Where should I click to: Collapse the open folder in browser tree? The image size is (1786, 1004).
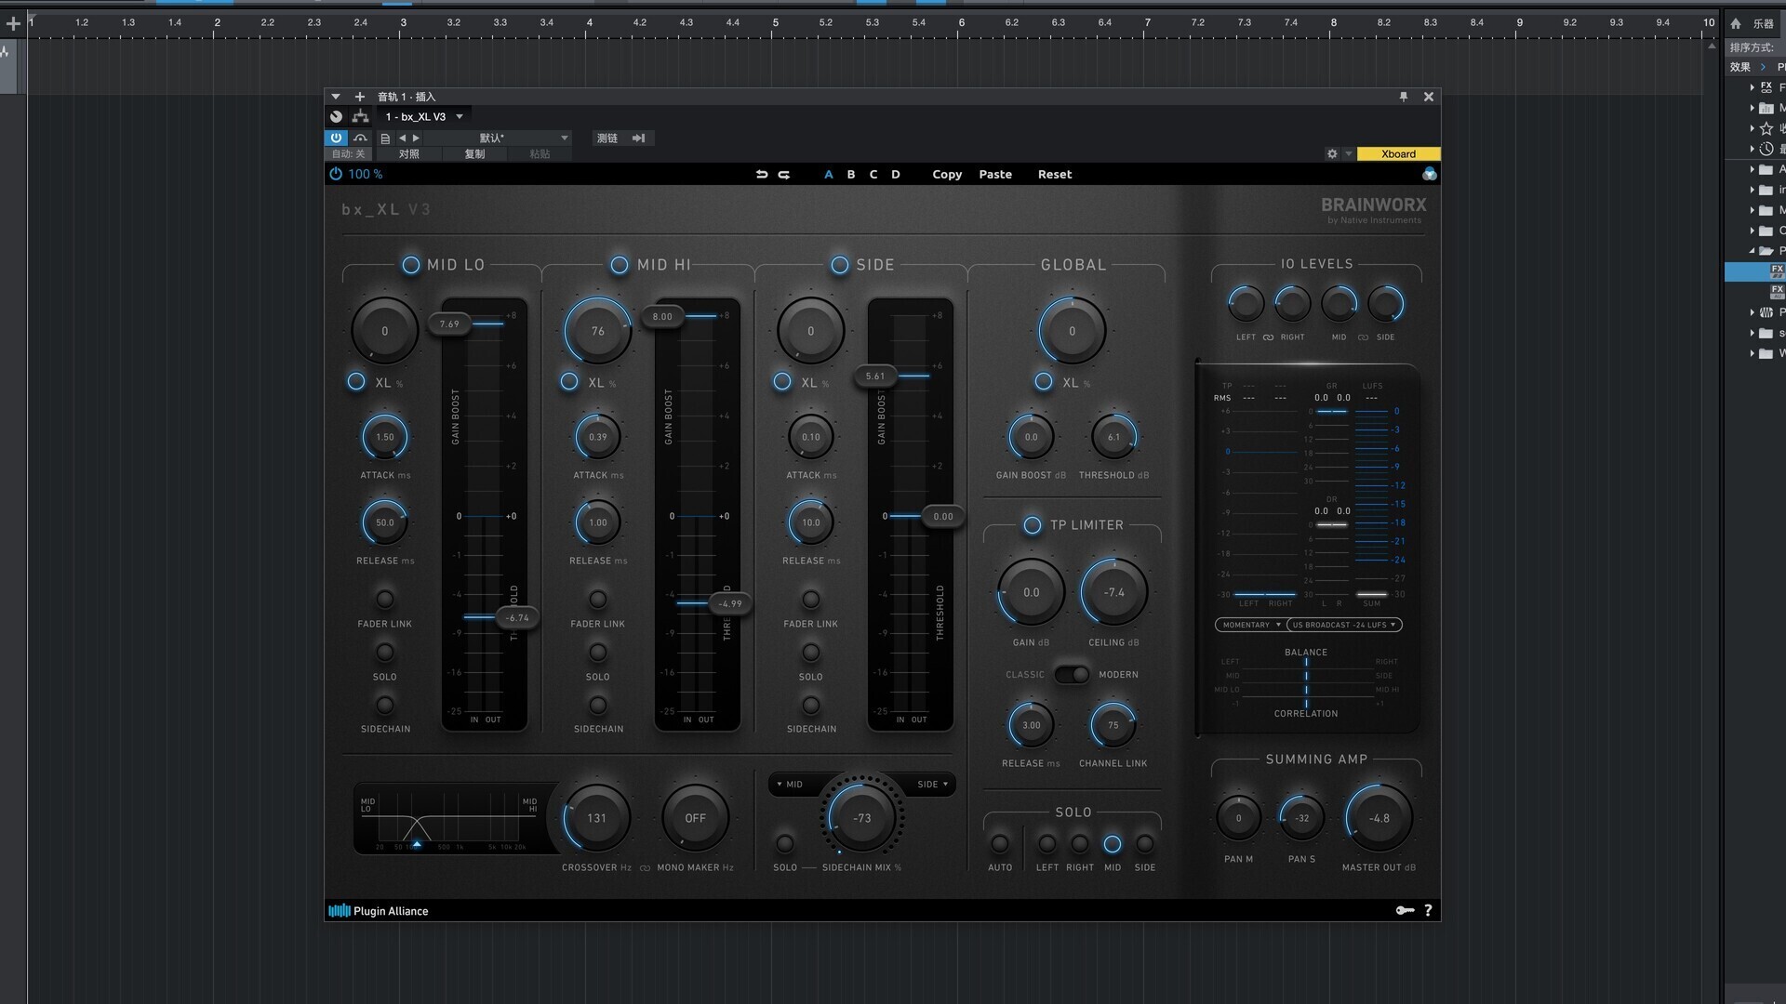coord(1753,251)
